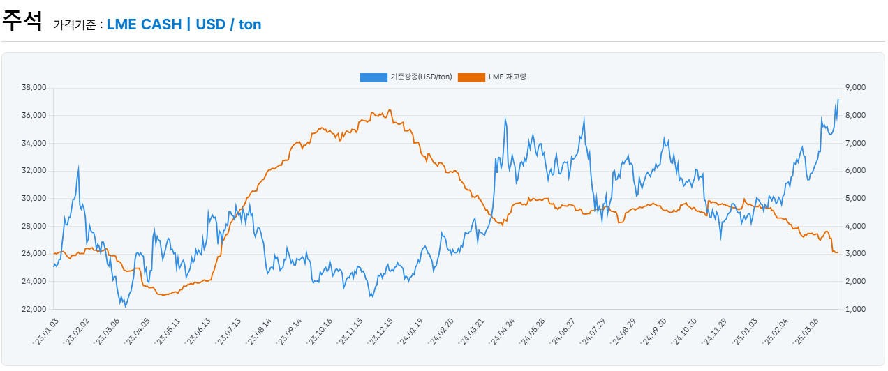The width and height of the screenshot is (888, 371).
Task: Click the 38,000 left axis value
Action: pos(34,88)
